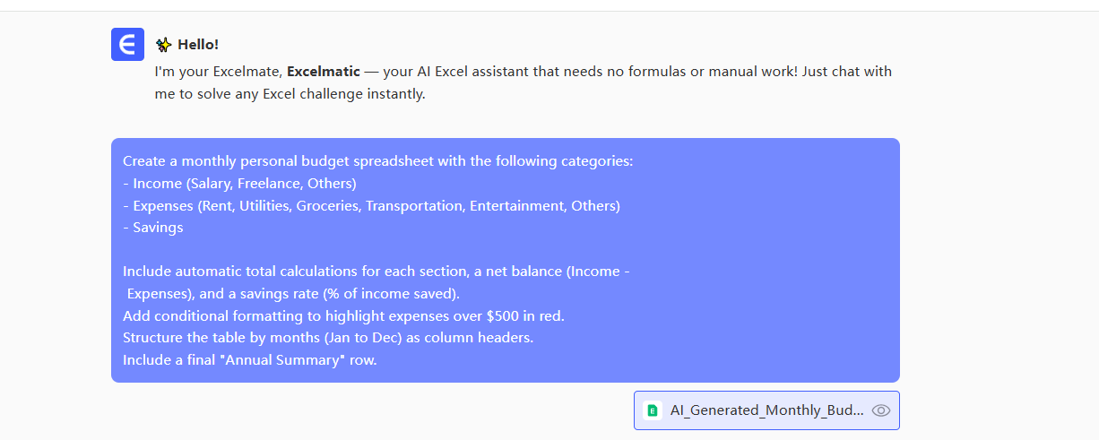
Task: Click the "Annual Summary" row line
Action: 250,360
